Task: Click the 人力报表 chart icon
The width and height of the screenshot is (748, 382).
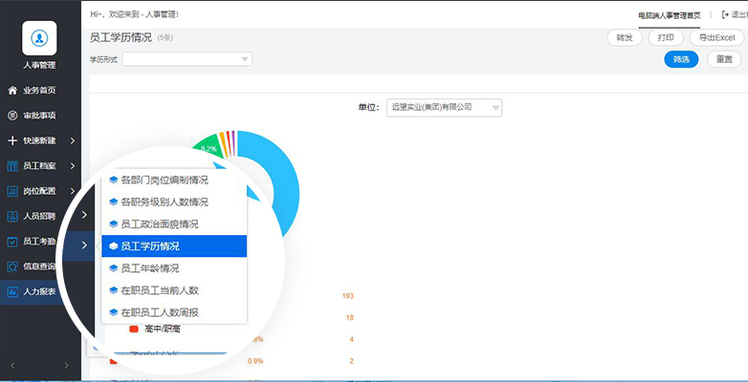Action: (12, 292)
